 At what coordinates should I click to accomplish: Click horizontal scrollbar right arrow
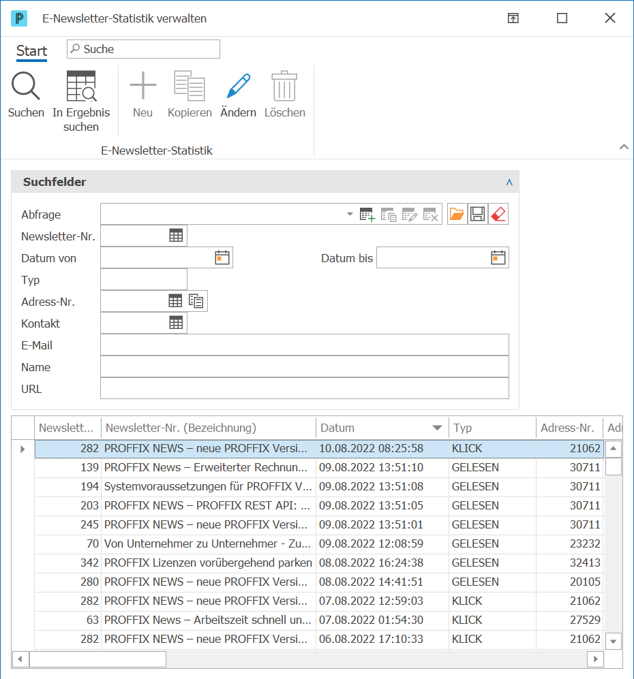(x=595, y=659)
